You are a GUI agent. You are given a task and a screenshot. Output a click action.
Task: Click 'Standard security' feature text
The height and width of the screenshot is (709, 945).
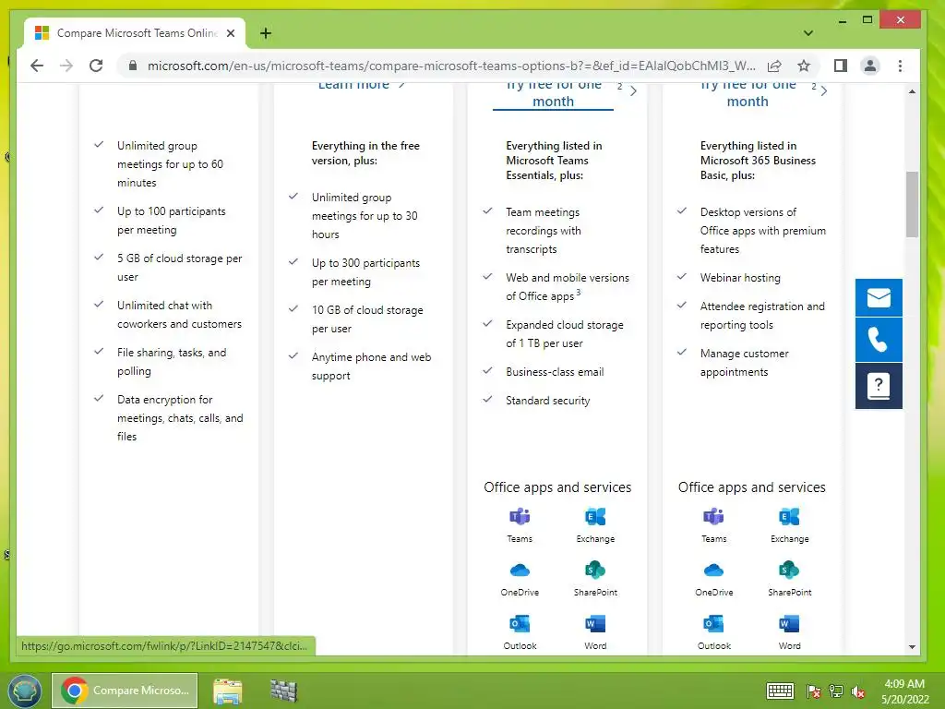click(548, 401)
